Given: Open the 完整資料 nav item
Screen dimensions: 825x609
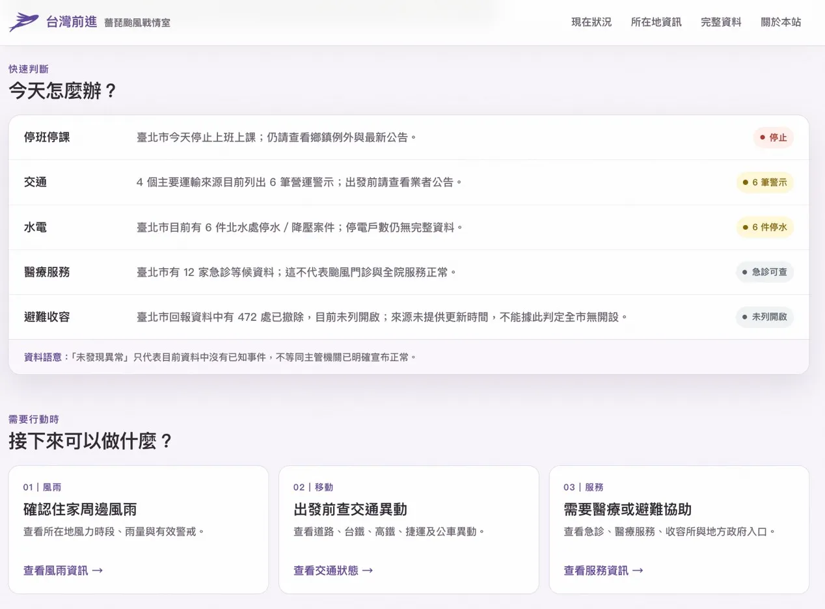Looking at the screenshot, I should click(x=721, y=22).
